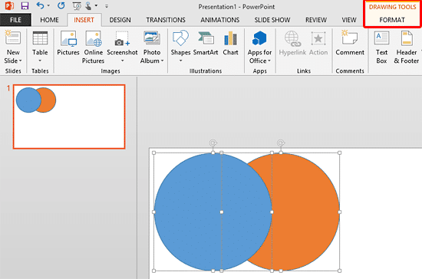
Task: Expand the Shapes dropdown arrow
Action: click(x=180, y=61)
